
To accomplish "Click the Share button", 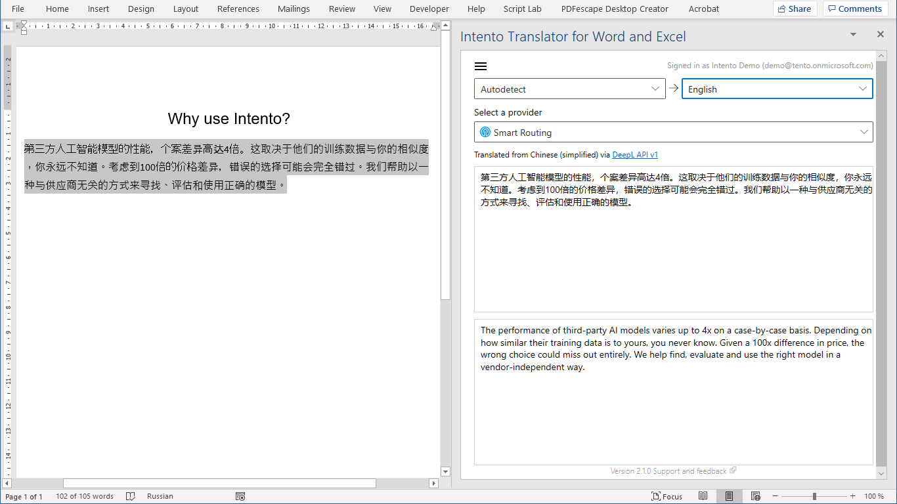I will [x=795, y=9].
